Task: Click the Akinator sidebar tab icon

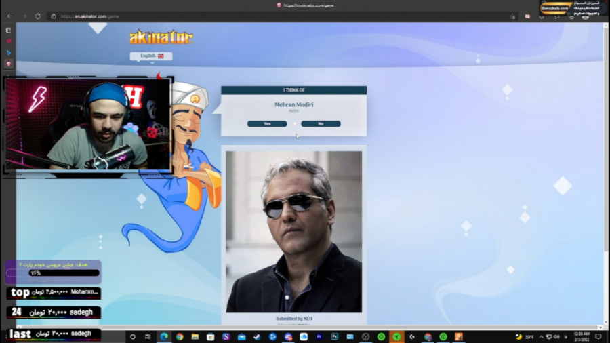Action: [x=9, y=64]
